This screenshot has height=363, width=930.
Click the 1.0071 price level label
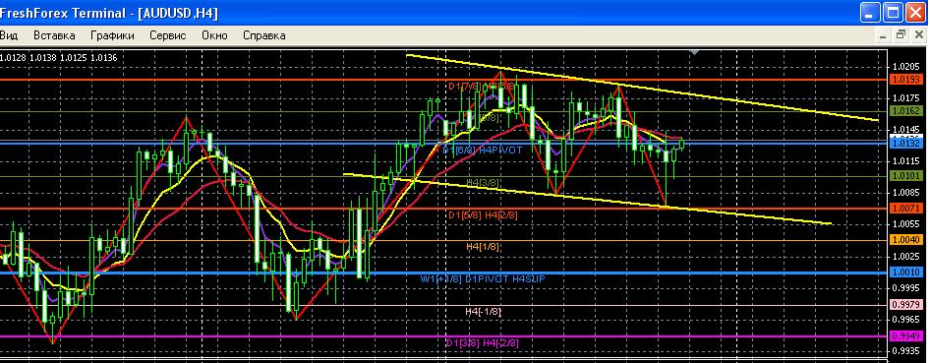905,209
